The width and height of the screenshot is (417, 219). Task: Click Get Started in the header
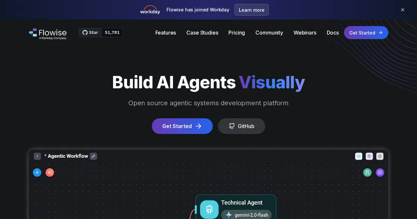tap(366, 33)
